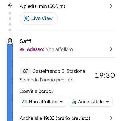Tap Anche alle 19:33 alternative departure
The height and width of the screenshot is (121, 121).
[x=55, y=118]
